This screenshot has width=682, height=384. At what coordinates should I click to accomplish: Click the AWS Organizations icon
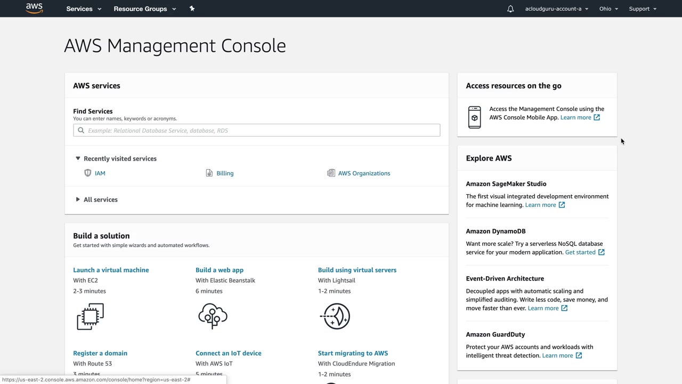[331, 173]
